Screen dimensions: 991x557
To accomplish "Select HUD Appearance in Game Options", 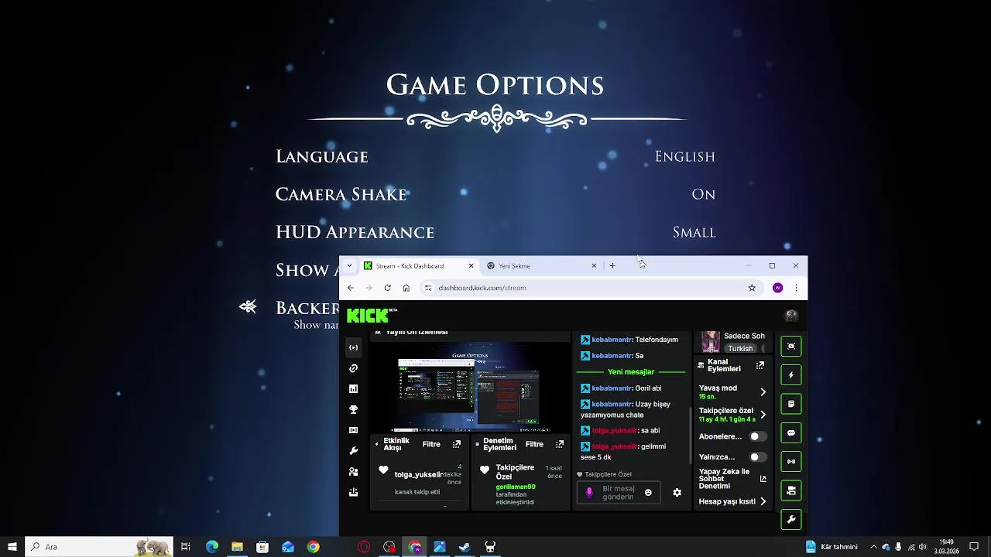I will (355, 232).
